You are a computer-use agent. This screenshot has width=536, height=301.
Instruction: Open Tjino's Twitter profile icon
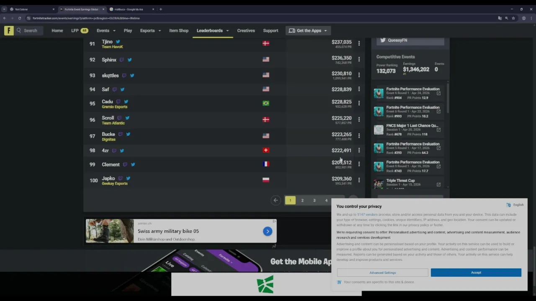click(x=118, y=42)
